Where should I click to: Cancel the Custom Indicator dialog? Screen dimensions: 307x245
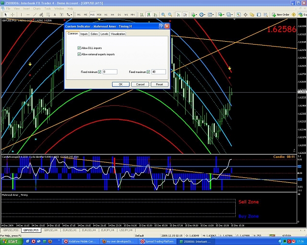coord(140,84)
